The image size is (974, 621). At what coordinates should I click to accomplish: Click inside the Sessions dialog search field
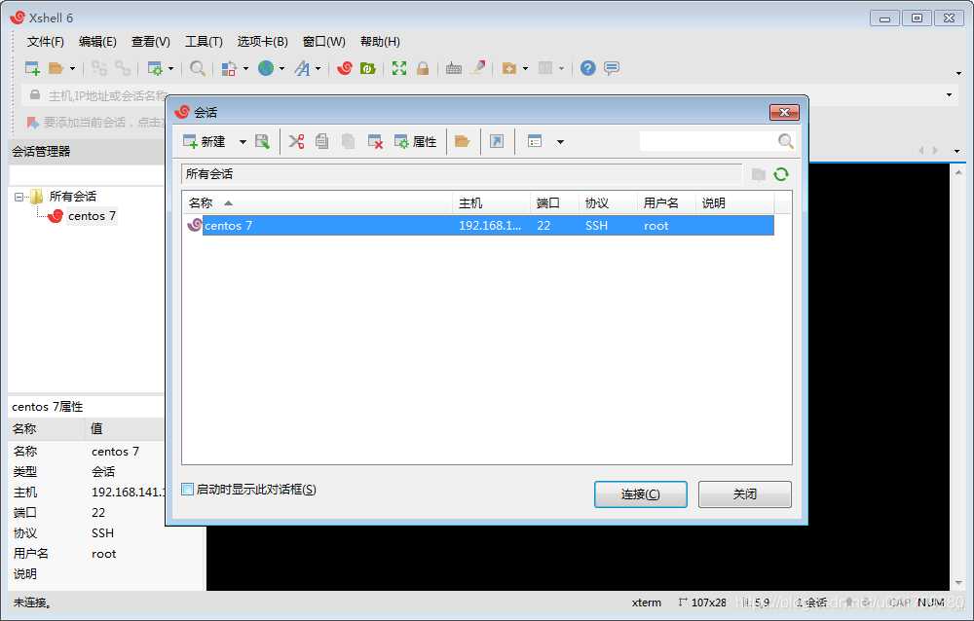708,141
